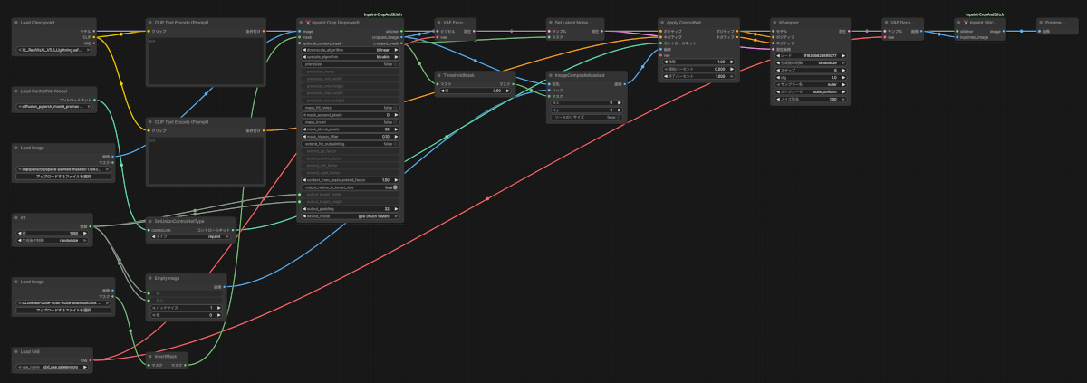Click the KSampler seed value field
This screenshot has width=1087, height=383.
tap(812, 54)
